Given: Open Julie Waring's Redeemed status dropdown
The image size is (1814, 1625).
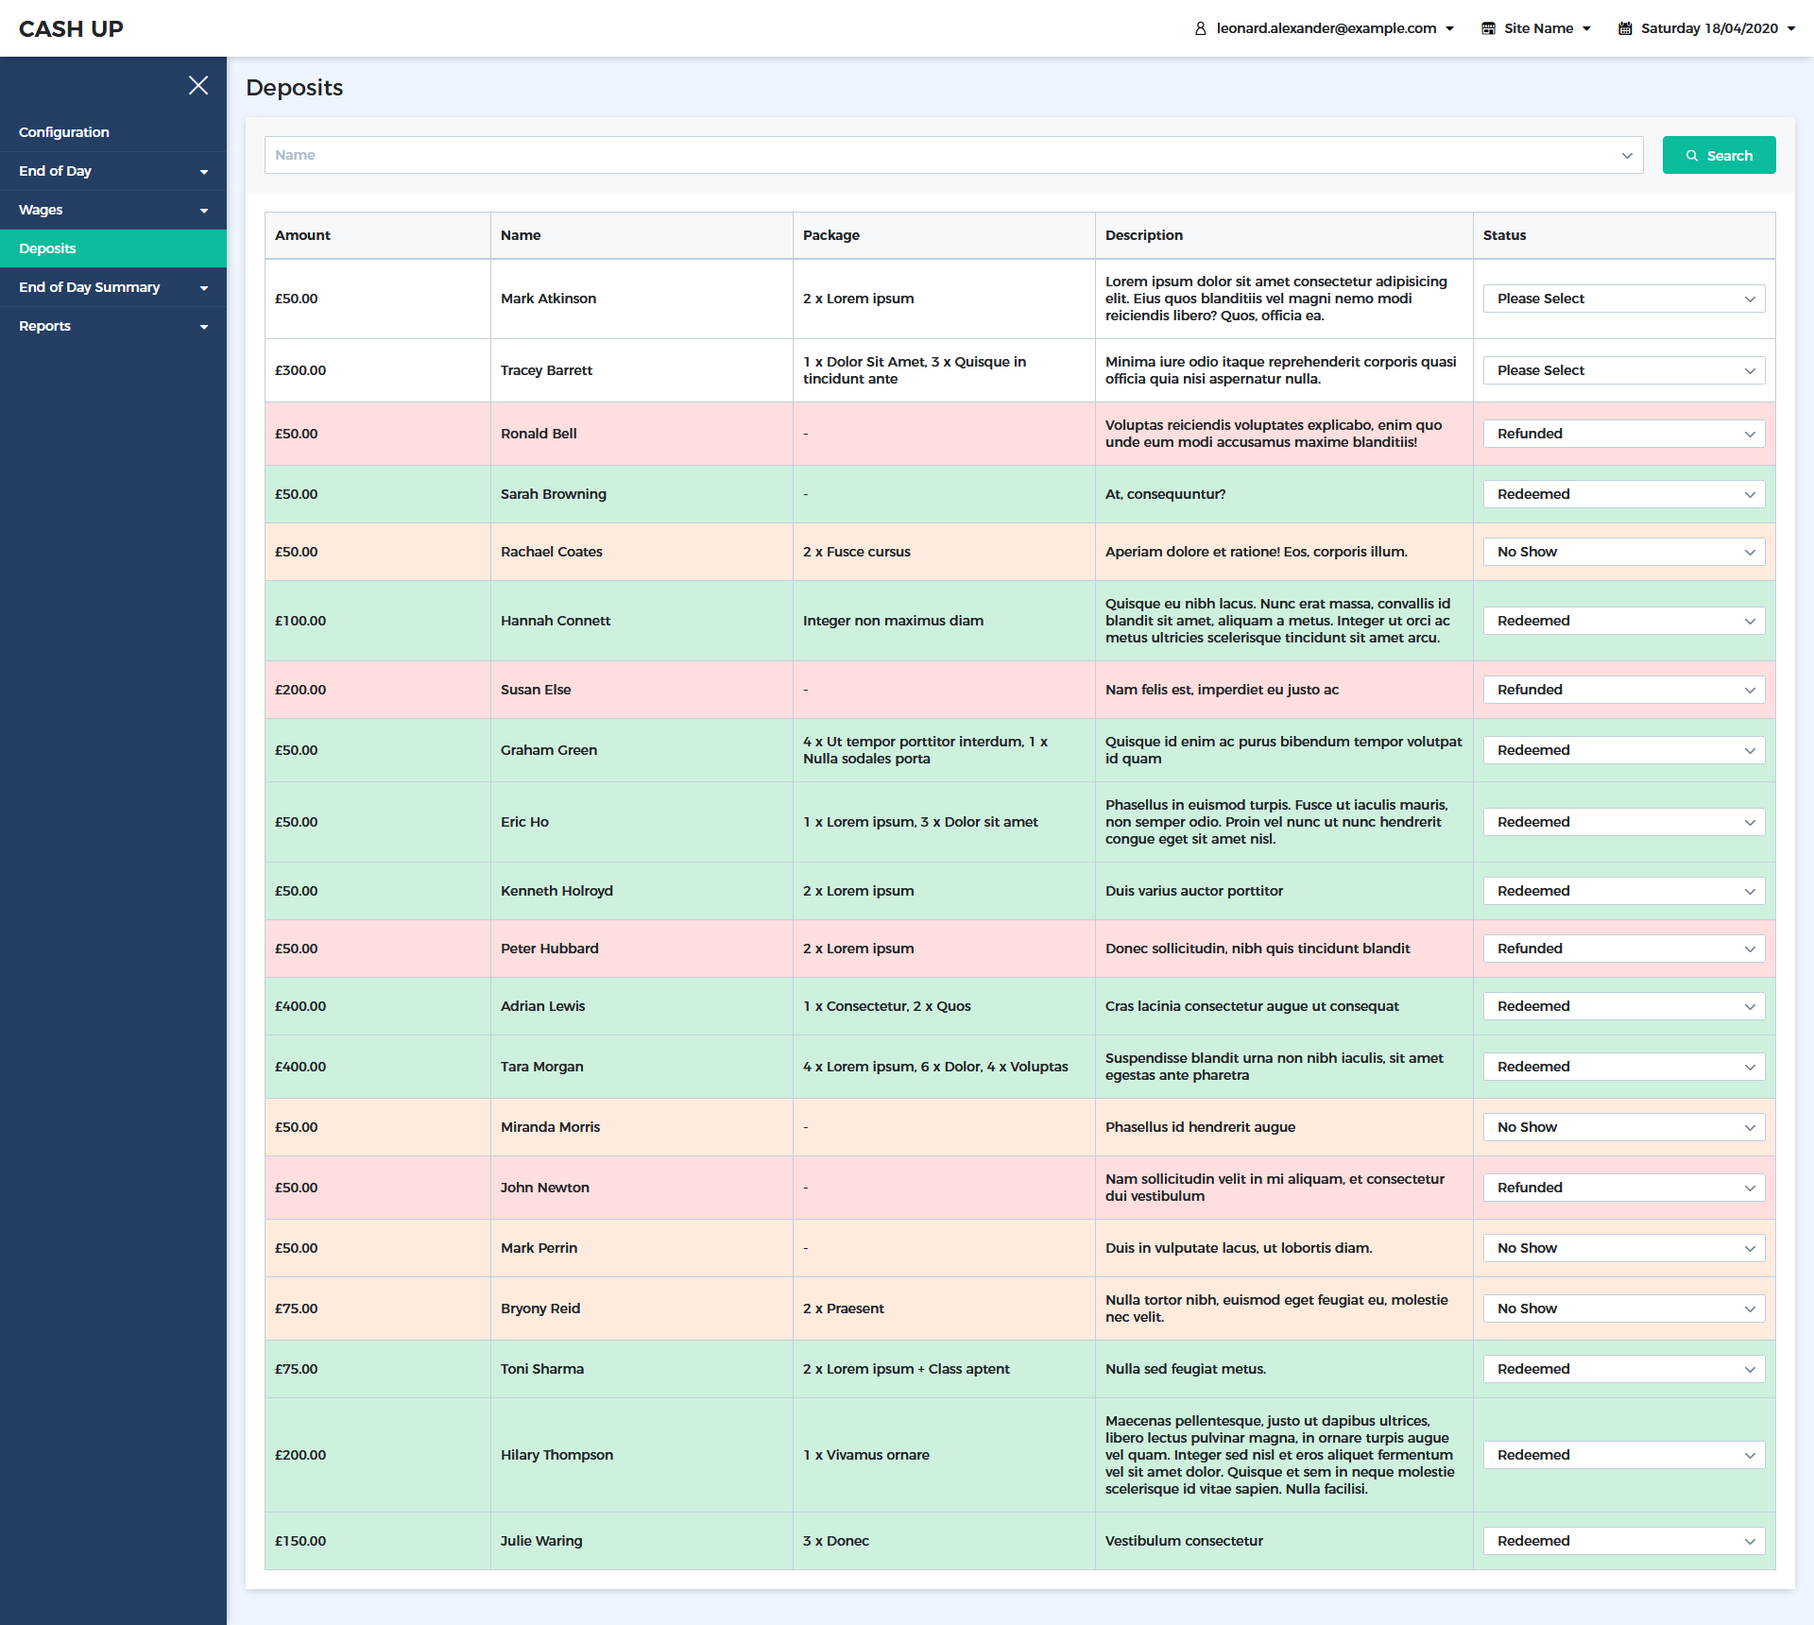Looking at the screenshot, I should (x=1623, y=1541).
